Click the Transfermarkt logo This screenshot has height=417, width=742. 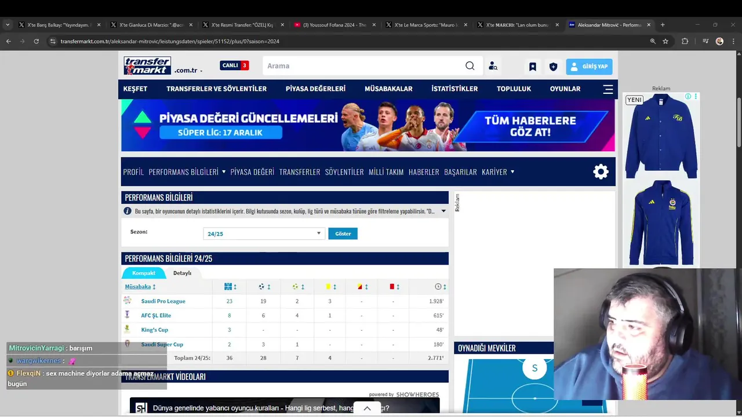[x=147, y=65]
